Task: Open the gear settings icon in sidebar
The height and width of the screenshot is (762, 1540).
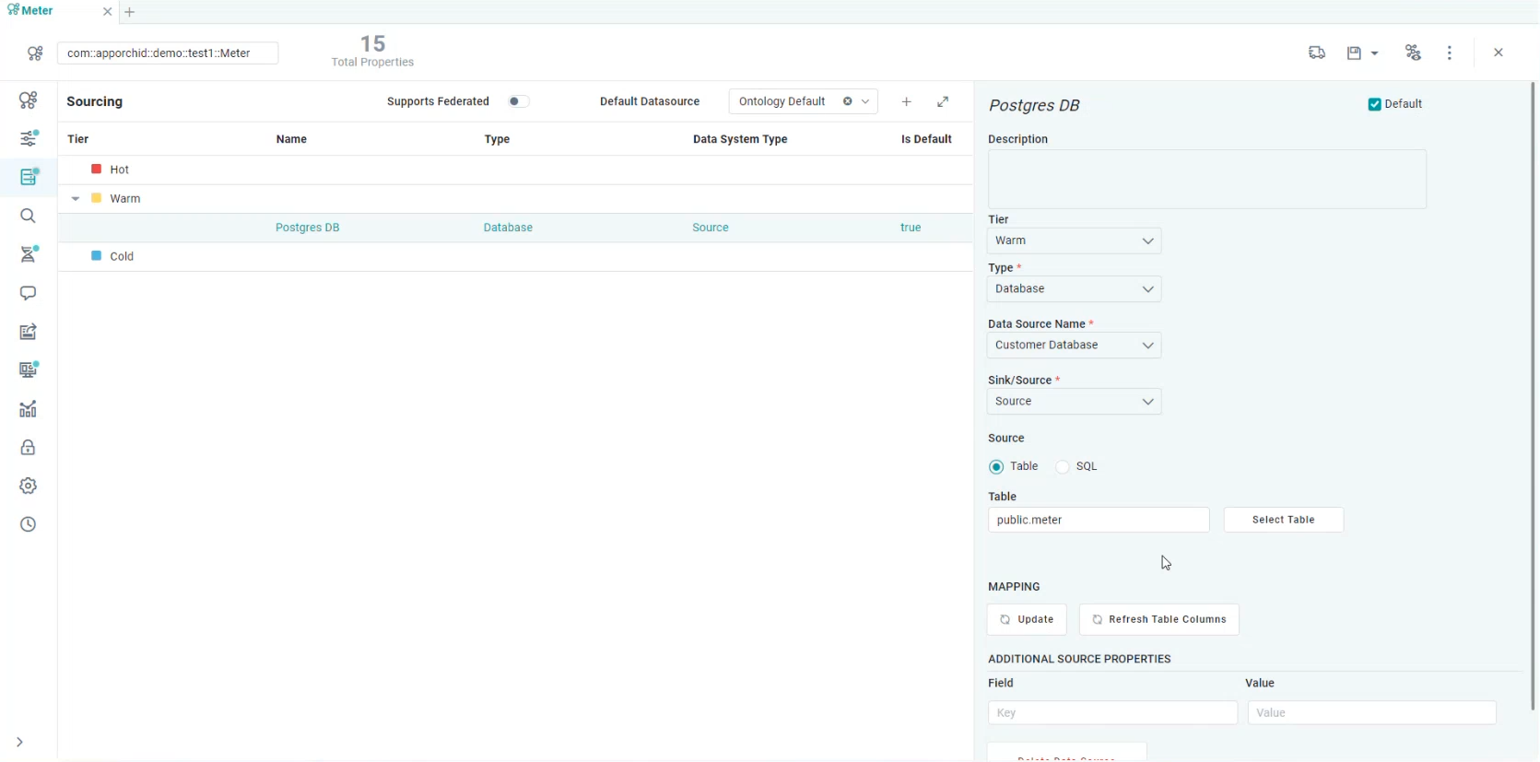Action: click(29, 487)
